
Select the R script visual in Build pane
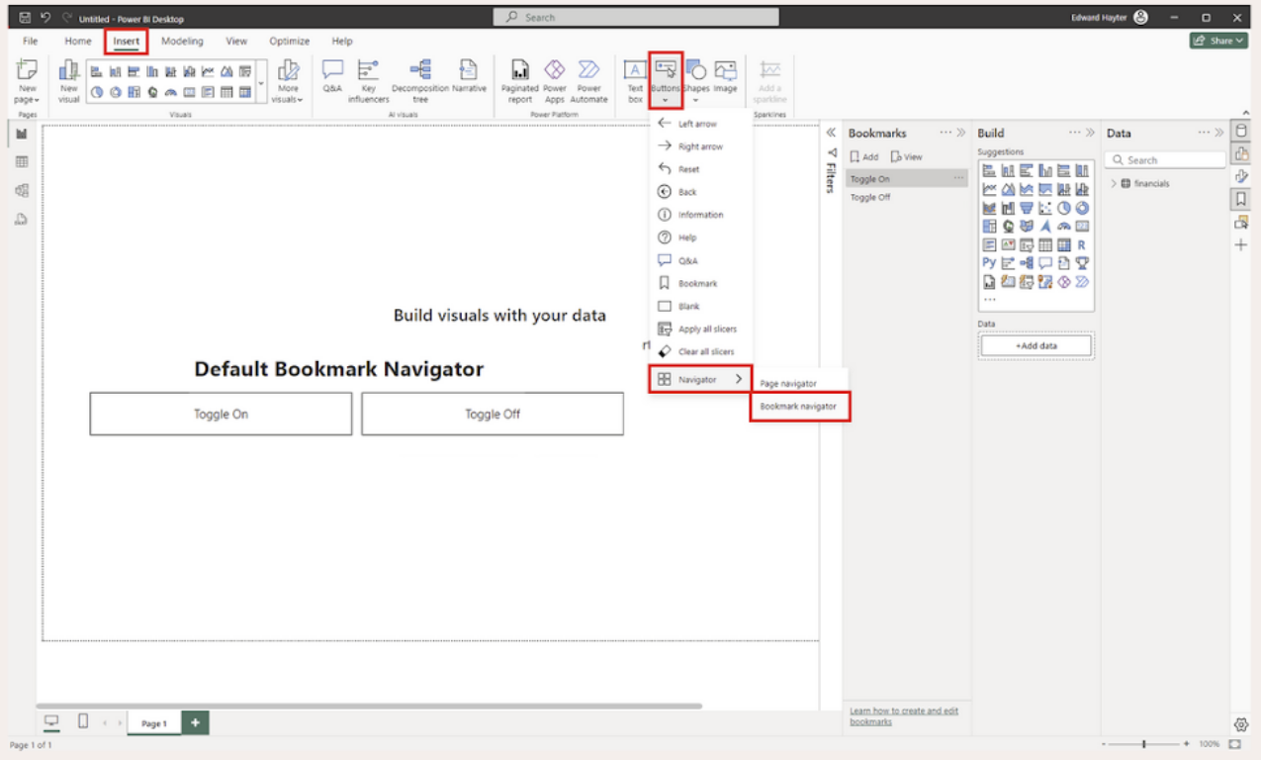[x=1082, y=245]
